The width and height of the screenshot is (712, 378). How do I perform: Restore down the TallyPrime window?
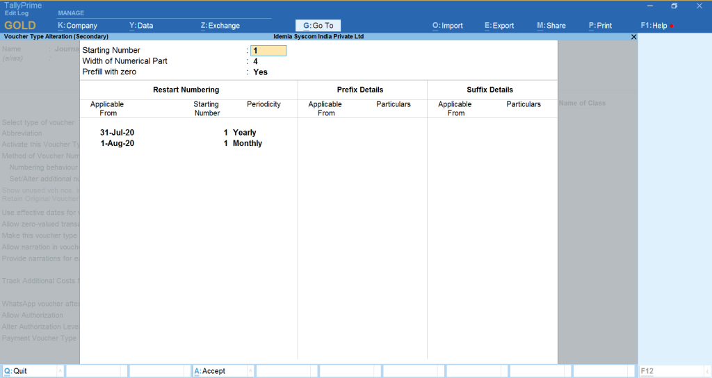(x=674, y=6)
